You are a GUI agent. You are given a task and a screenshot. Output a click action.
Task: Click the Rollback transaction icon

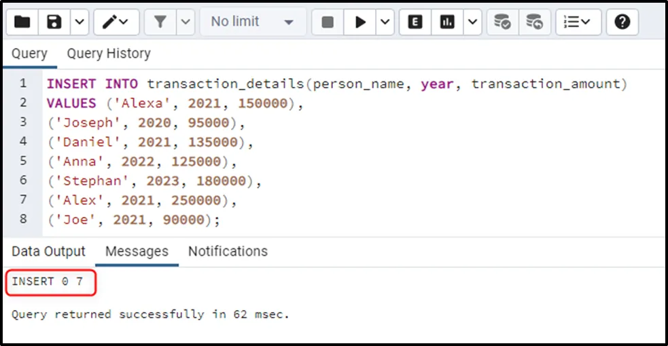click(535, 22)
